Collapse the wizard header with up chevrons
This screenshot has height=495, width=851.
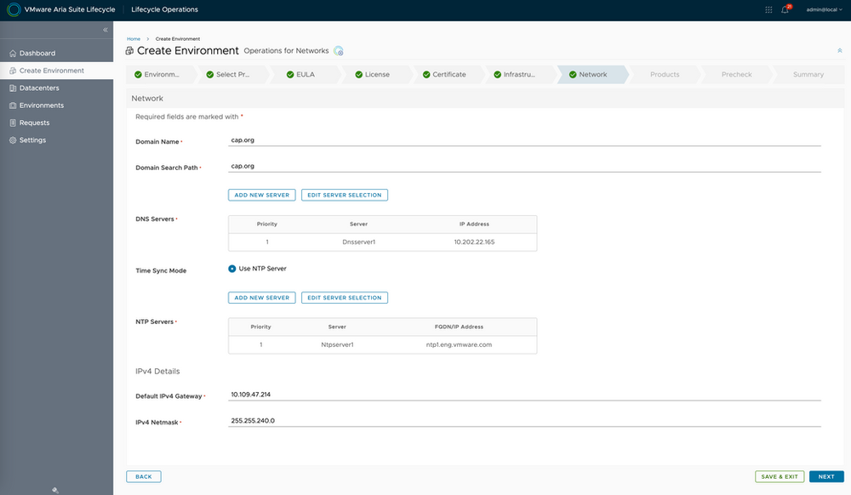pos(840,50)
